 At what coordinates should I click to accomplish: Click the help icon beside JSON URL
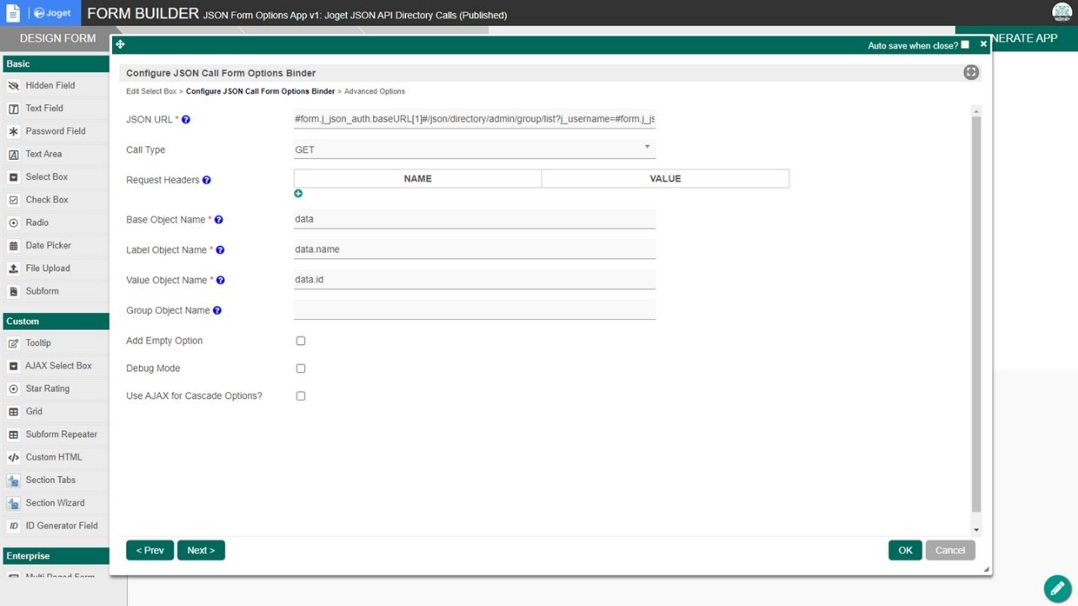pyautogui.click(x=186, y=120)
